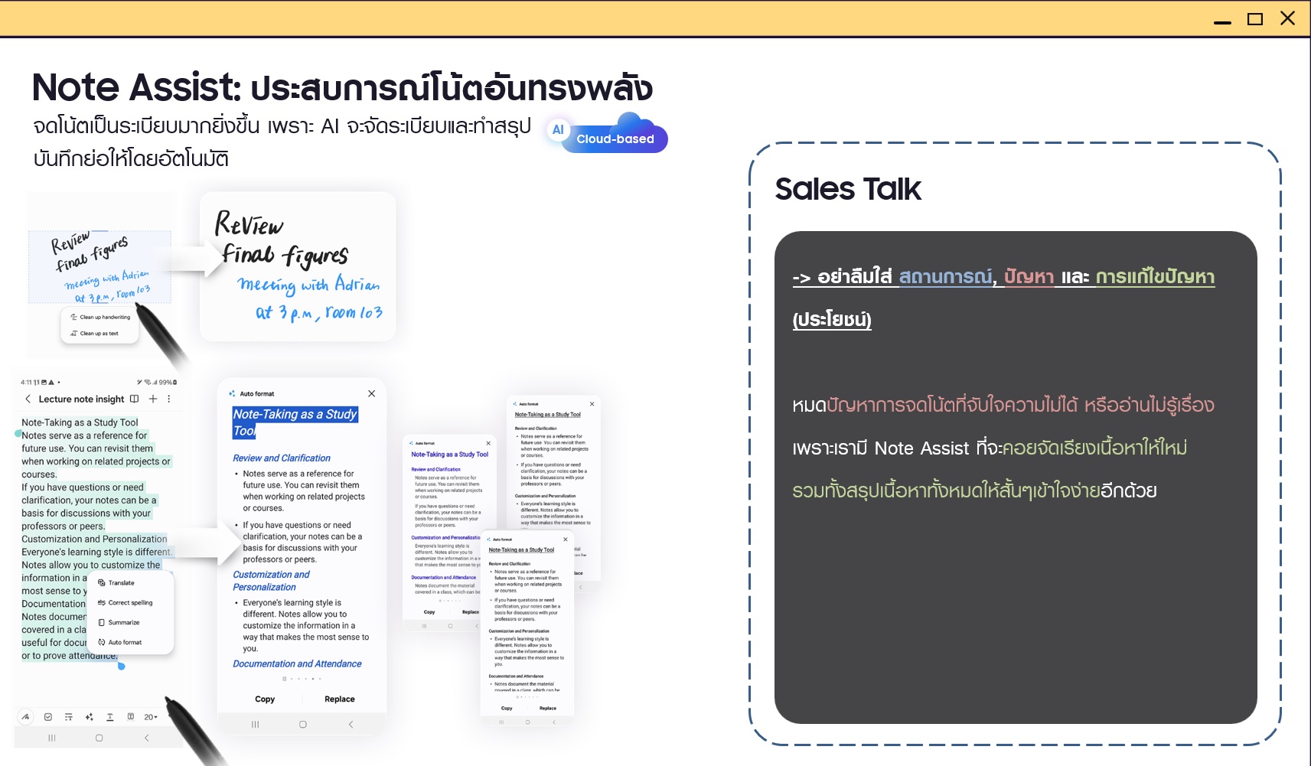
Task: Click the Review and Clarification heading in large panel
Action: [282, 458]
